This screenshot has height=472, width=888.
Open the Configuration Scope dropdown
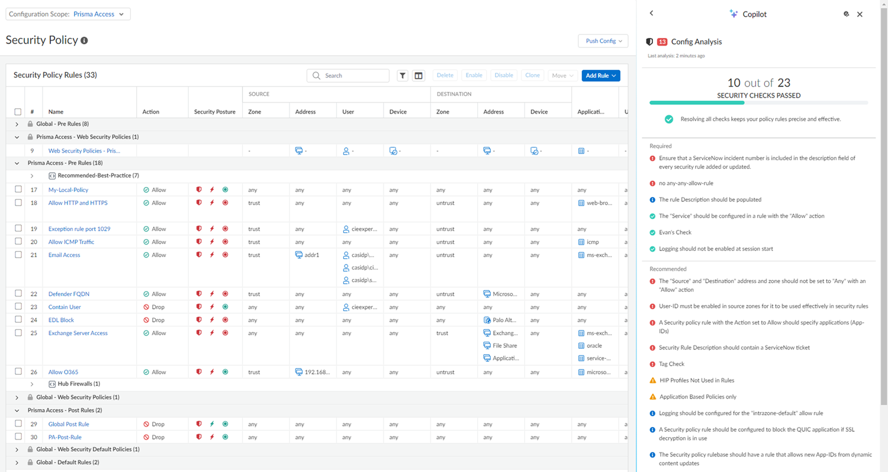click(68, 14)
